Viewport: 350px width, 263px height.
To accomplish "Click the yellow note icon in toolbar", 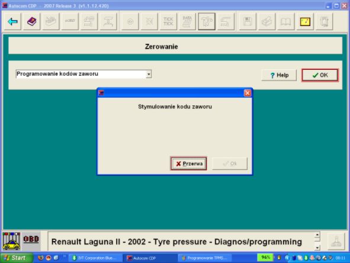I will pyautogui.click(x=305, y=22).
